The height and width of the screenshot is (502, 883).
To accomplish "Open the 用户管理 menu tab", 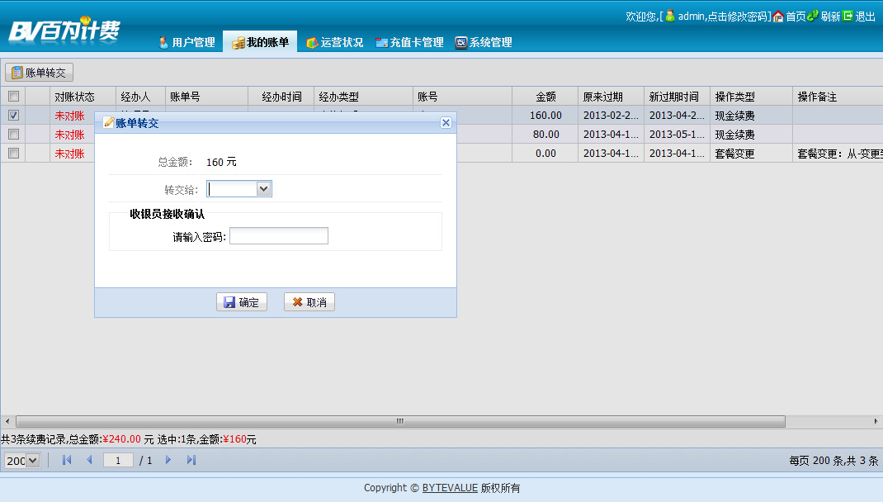I will tap(187, 42).
